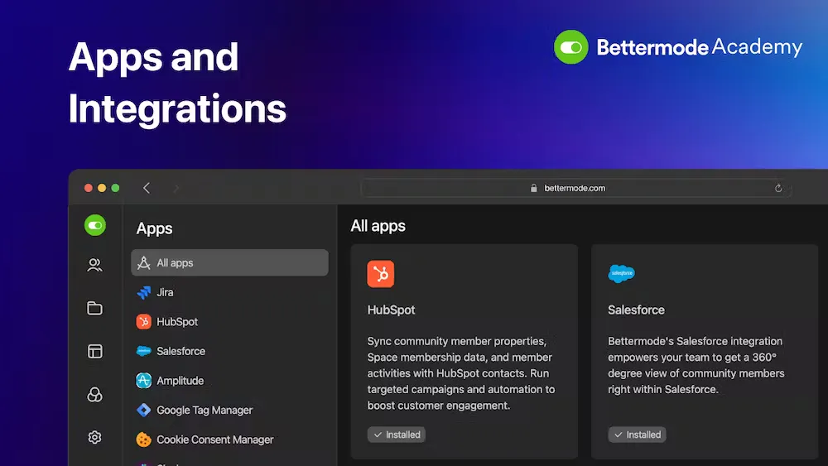Click the bettermode.com address bar

pyautogui.click(x=576, y=189)
